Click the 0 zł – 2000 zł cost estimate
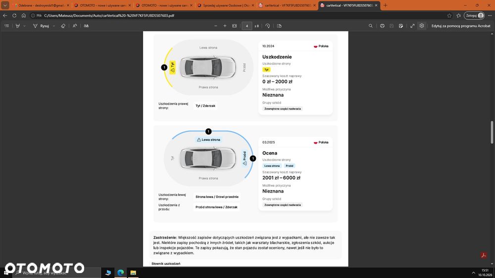This screenshot has height=278, width=495. (x=277, y=81)
